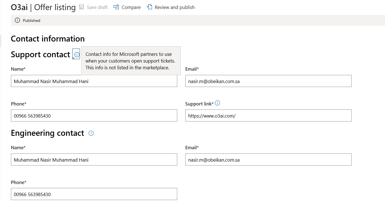
Task: Edit the Engineering contact Phone field
Action: 94,194
